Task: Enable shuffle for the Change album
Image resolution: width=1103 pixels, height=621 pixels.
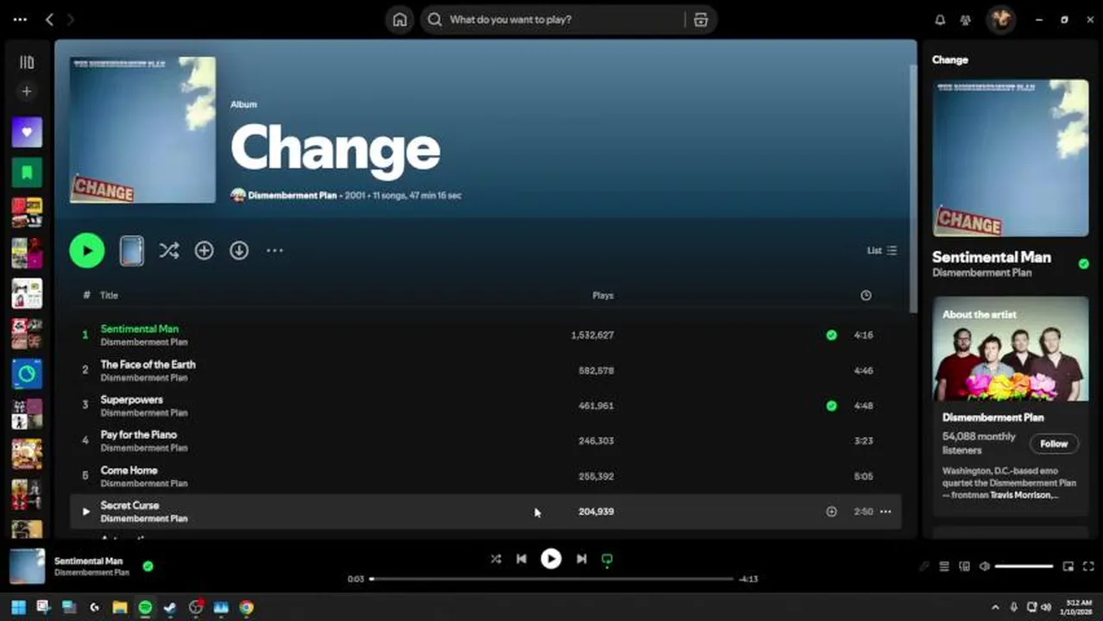Action: click(x=169, y=250)
